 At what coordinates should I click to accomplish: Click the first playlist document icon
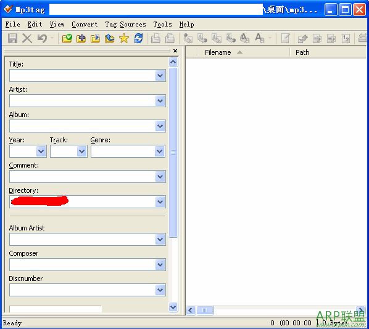[x=317, y=38]
